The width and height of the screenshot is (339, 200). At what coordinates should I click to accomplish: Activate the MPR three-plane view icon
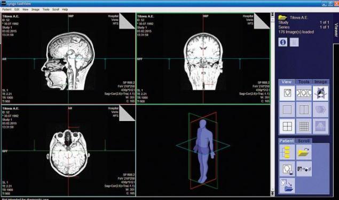[320, 93]
